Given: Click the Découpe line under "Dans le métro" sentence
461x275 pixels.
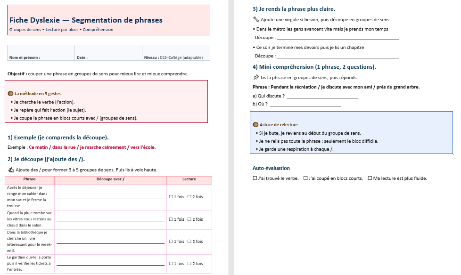Looking at the screenshot, I should pyautogui.click(x=338, y=39).
